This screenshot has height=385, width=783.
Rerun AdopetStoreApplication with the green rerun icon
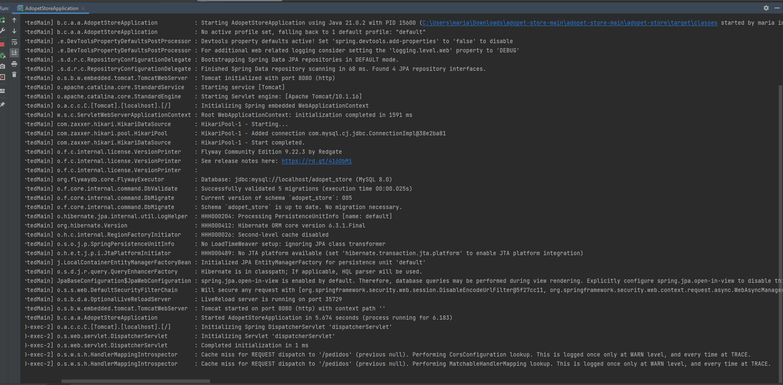tap(3, 20)
